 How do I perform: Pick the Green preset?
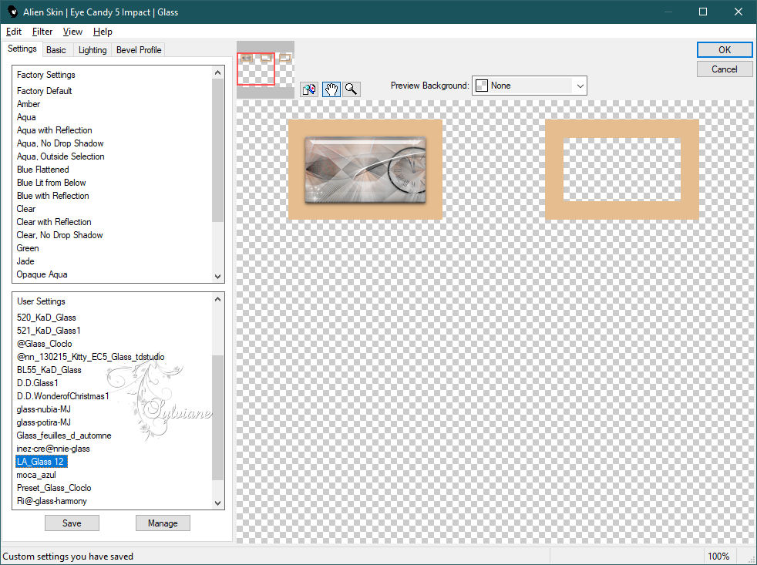(28, 247)
